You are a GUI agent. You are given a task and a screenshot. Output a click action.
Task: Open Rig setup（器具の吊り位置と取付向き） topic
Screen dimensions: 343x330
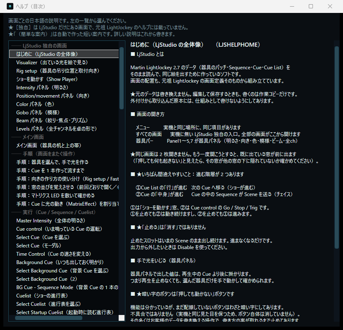click(64, 71)
